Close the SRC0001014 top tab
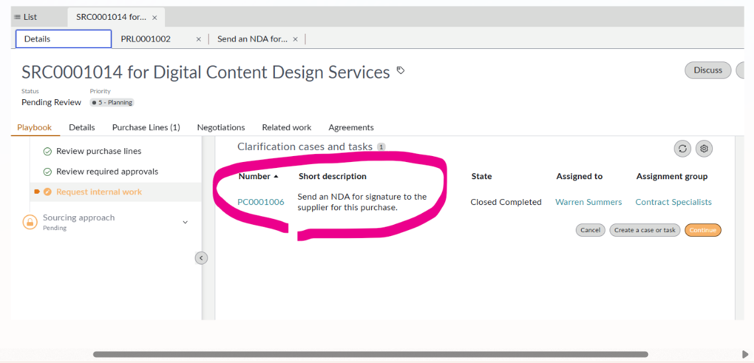754x363 pixels. pos(154,18)
